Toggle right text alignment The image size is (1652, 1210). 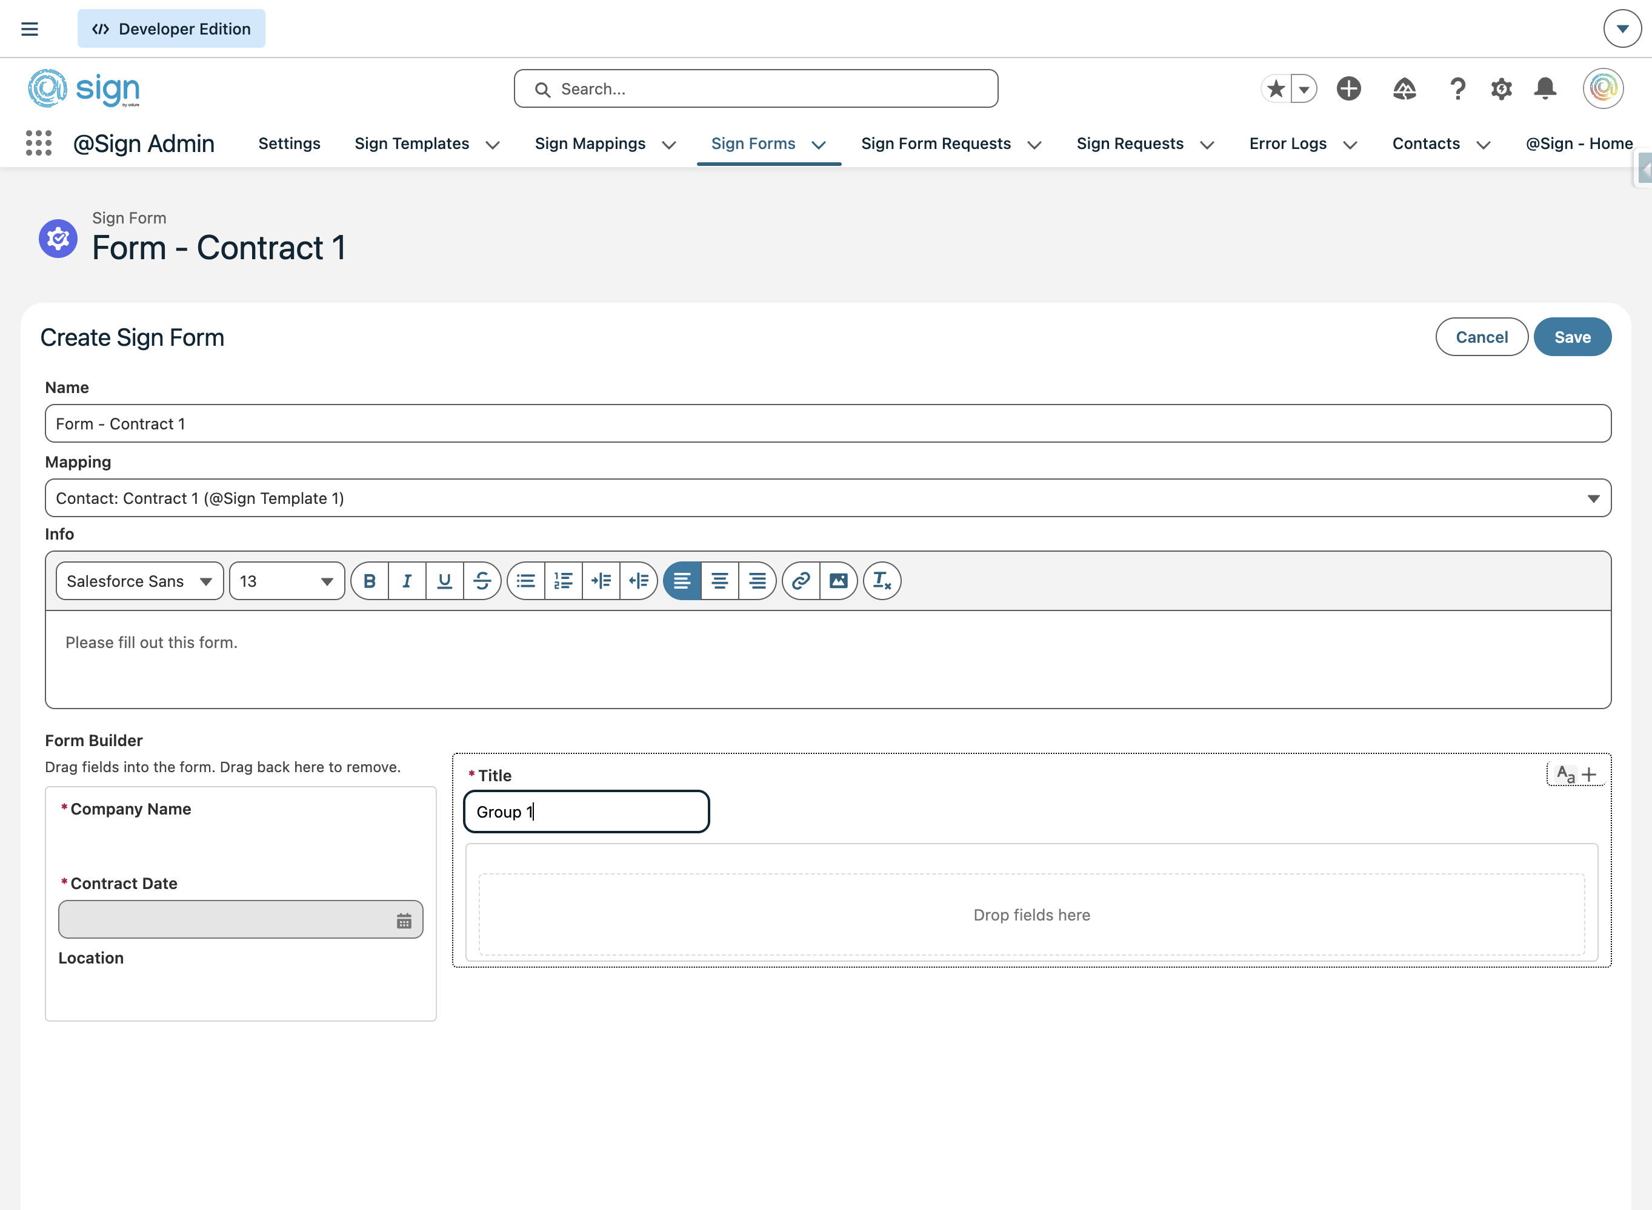[x=757, y=581]
